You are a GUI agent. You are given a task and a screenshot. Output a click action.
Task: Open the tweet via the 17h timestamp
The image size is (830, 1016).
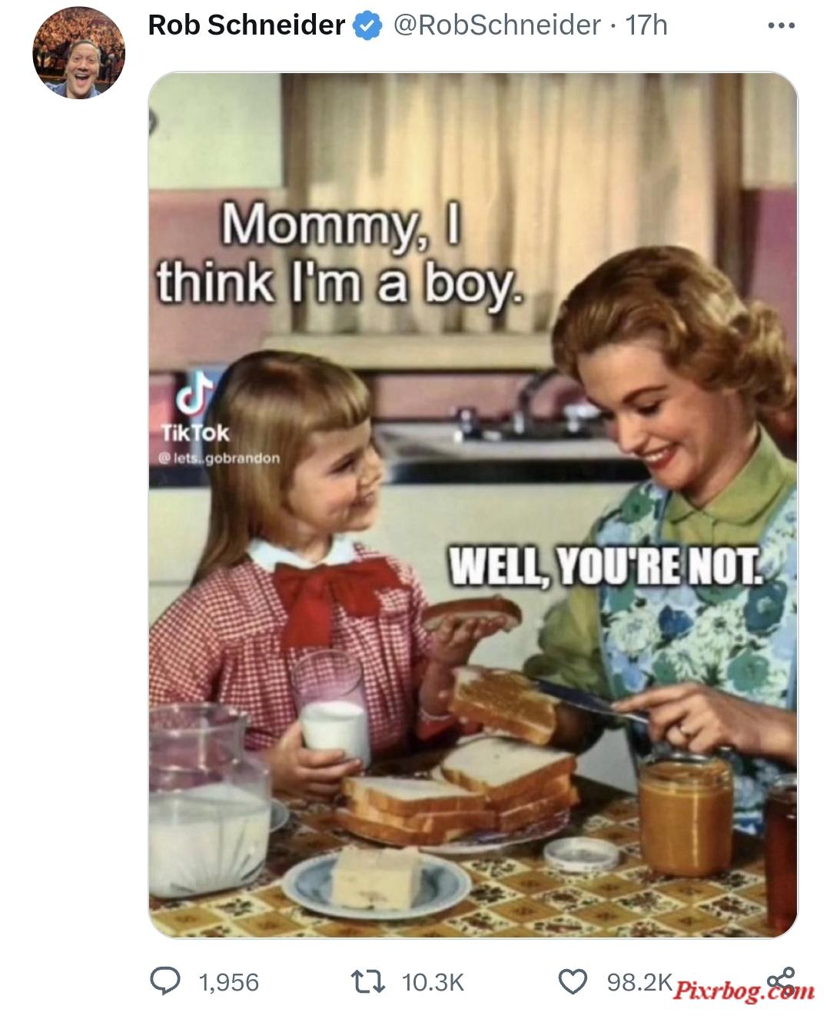(x=646, y=25)
